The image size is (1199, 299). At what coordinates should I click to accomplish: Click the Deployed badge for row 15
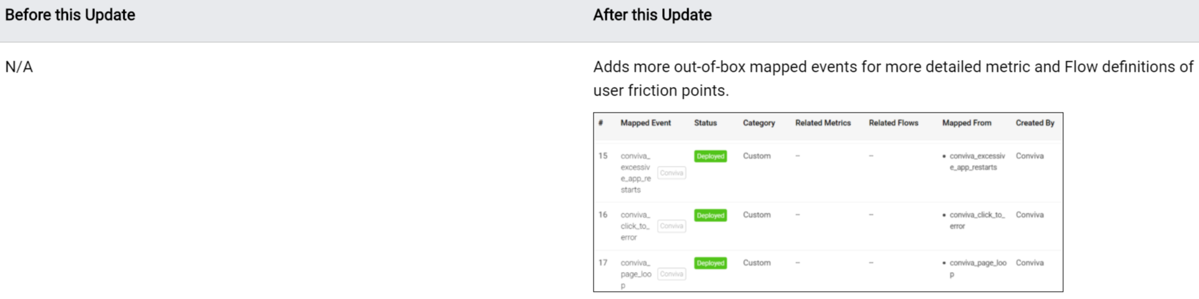pos(710,156)
